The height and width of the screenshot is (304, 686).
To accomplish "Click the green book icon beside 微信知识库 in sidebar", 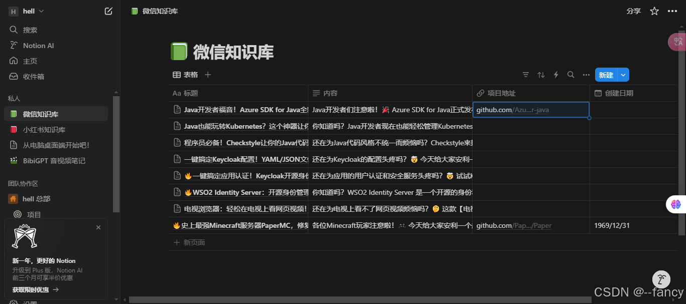I will [x=14, y=114].
